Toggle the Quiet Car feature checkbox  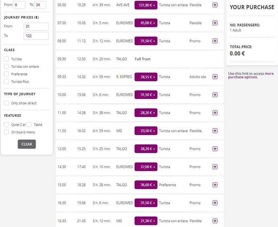(x=6, y=125)
